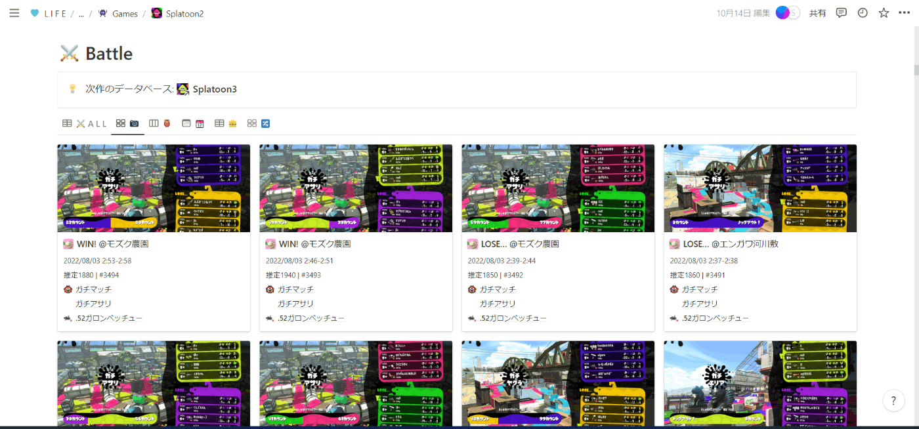This screenshot has height=429, width=919.
Task: Click the page icon beside LOSE... @エンガワ河川敷
Action: [x=675, y=244]
